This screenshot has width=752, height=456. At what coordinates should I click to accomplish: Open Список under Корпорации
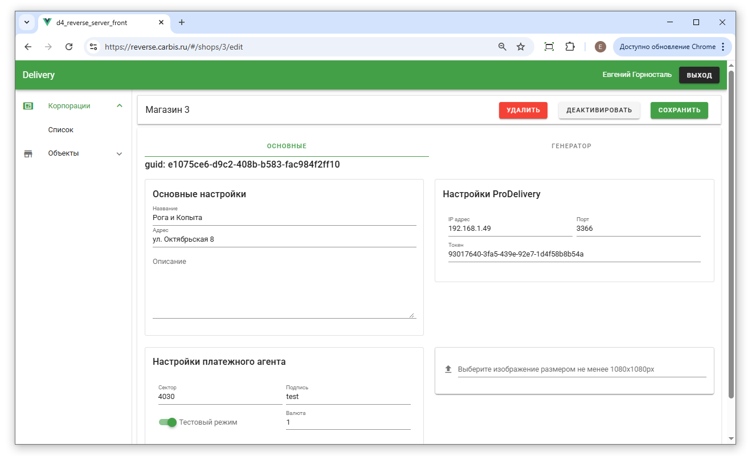click(x=61, y=130)
